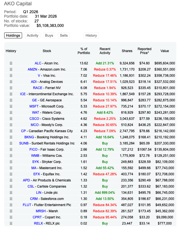180x231 pixels.
Task: Open history icon for Carlisle Companies row
Action: tap(11, 186)
